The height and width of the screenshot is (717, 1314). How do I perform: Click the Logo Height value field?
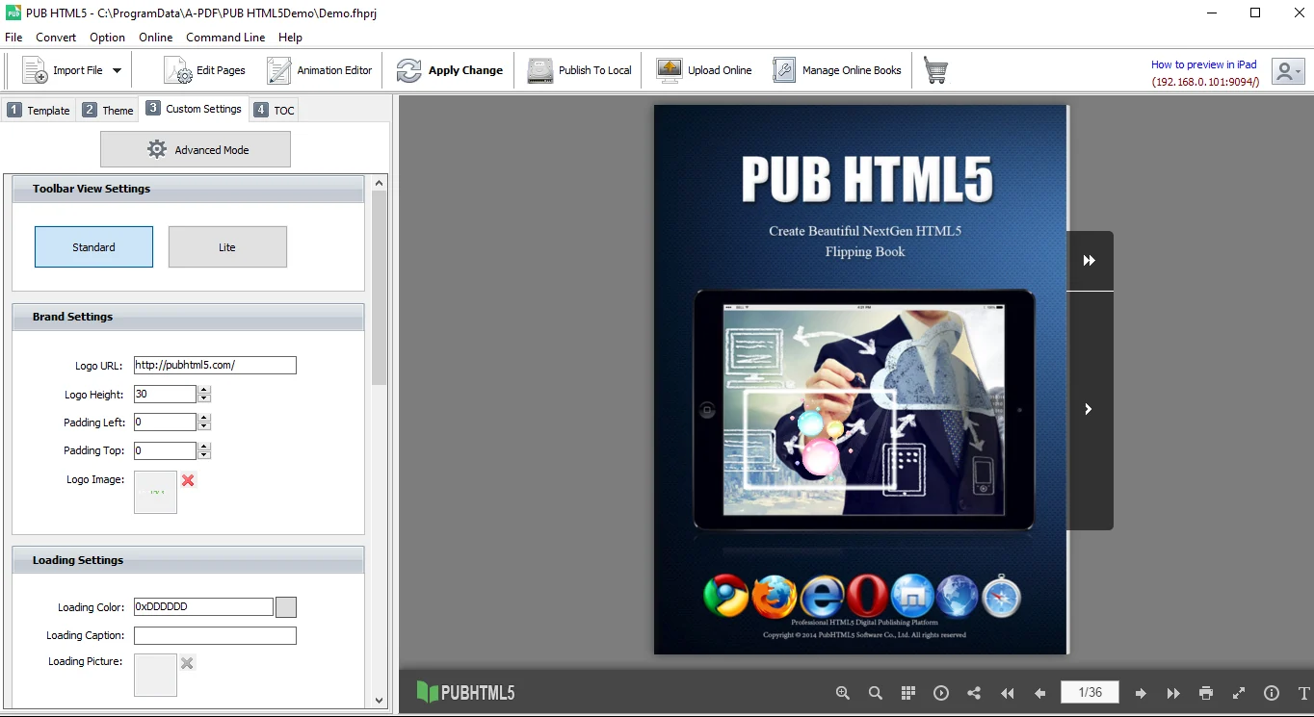pyautogui.click(x=165, y=394)
